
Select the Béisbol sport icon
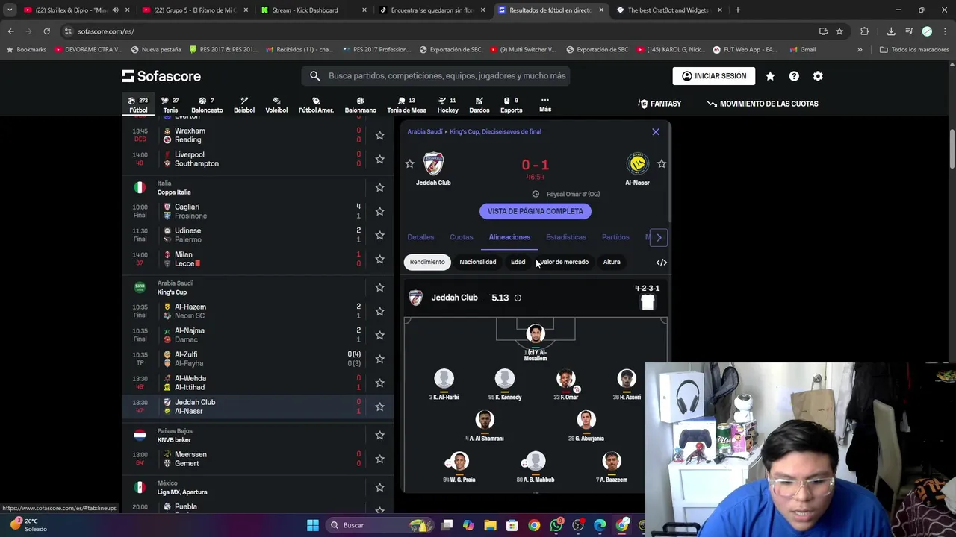244,104
